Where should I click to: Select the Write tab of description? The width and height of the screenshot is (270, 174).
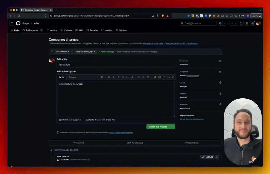point(61,77)
